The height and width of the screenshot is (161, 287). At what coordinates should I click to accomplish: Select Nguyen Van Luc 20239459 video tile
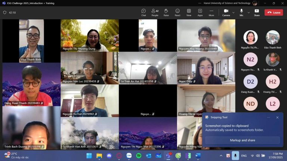pyautogui.click(x=90, y=68)
